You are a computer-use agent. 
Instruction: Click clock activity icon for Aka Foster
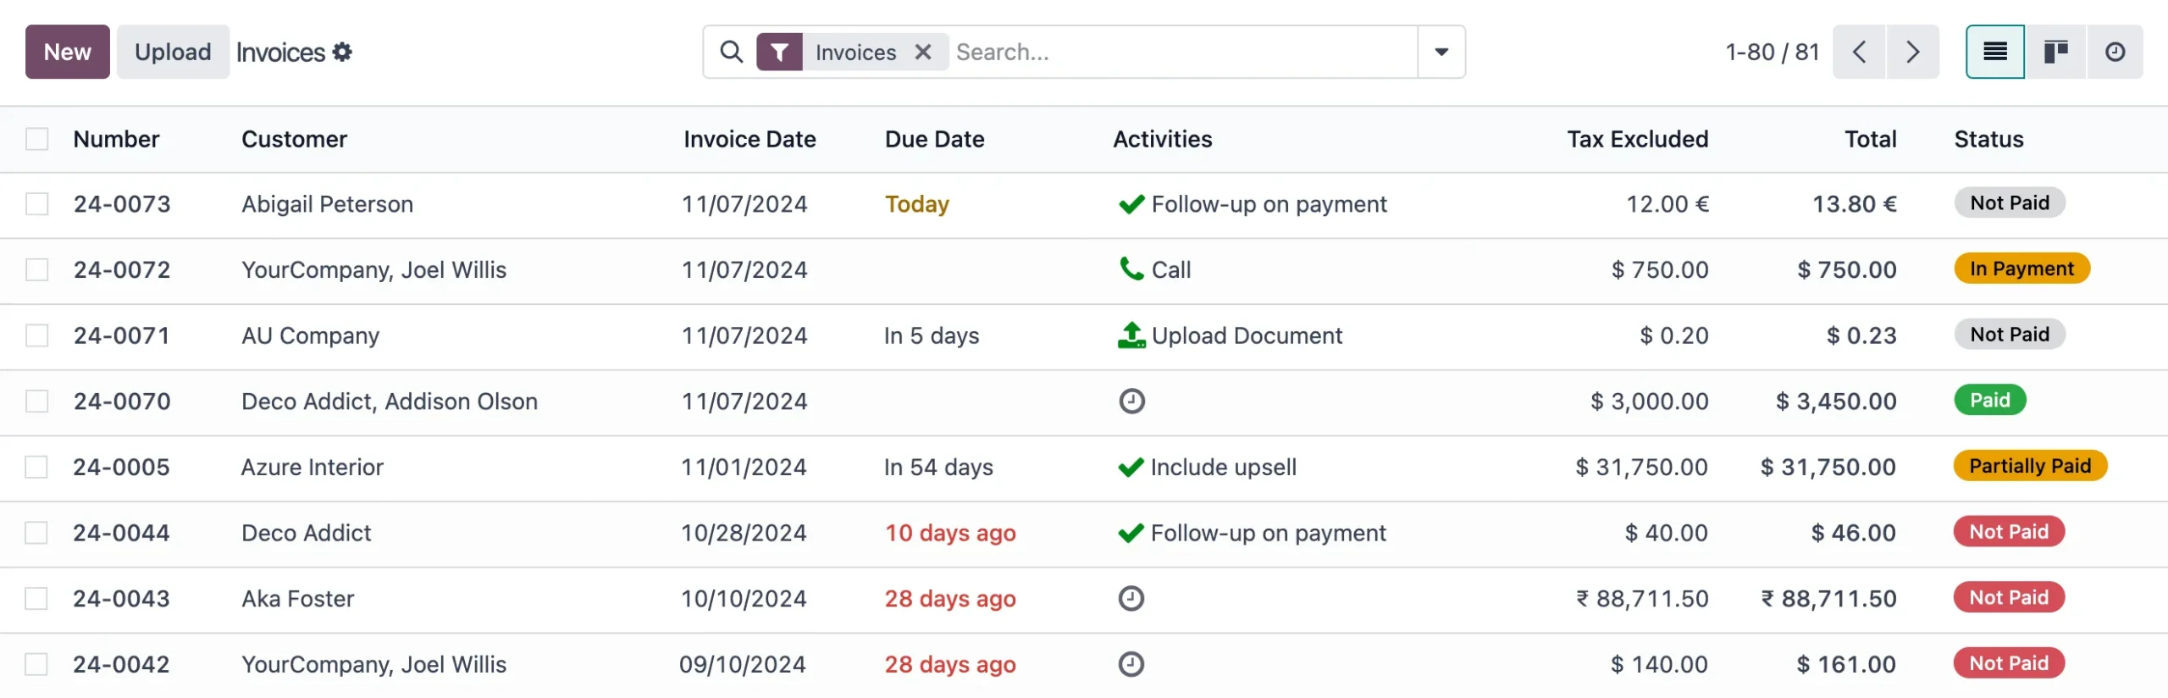[1131, 599]
